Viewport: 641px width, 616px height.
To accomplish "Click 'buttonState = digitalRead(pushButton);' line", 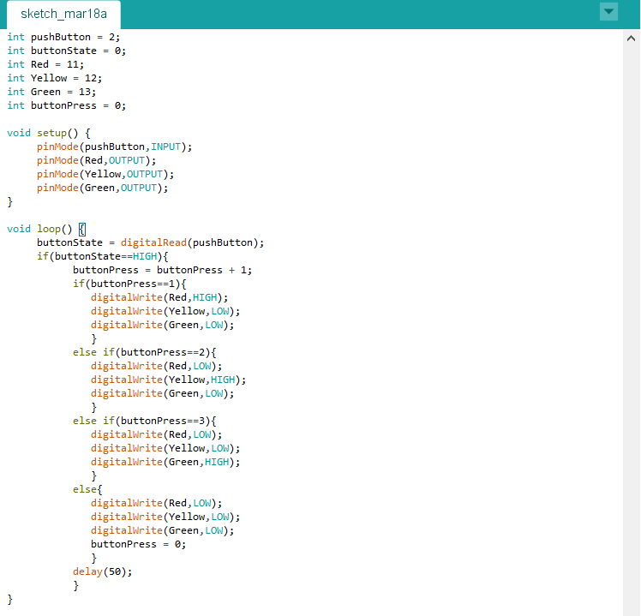I will pyautogui.click(x=151, y=242).
